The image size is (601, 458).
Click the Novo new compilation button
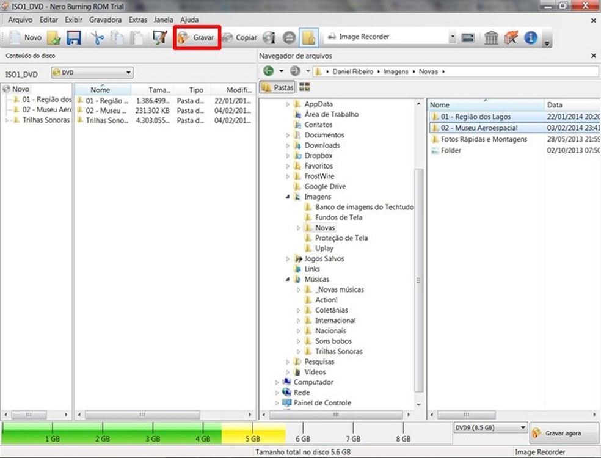25,37
